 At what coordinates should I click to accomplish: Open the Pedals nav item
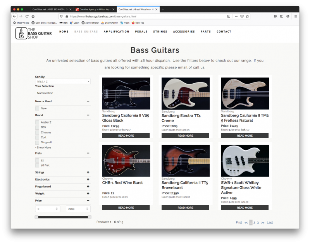(x=141, y=32)
